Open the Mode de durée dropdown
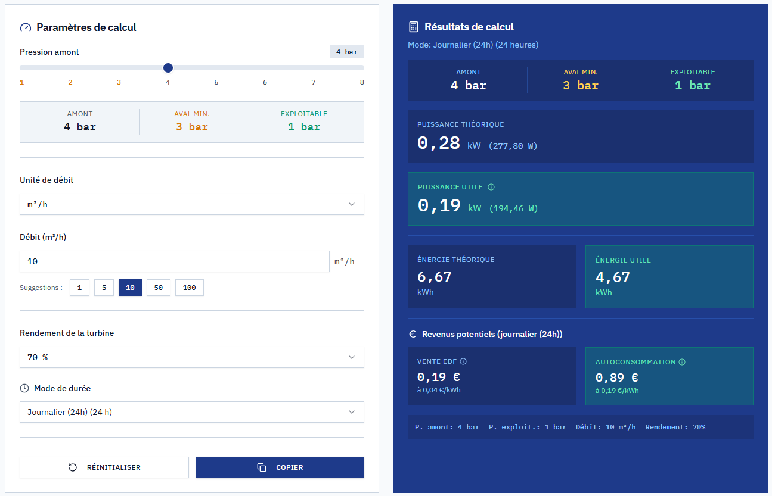 pyautogui.click(x=191, y=412)
